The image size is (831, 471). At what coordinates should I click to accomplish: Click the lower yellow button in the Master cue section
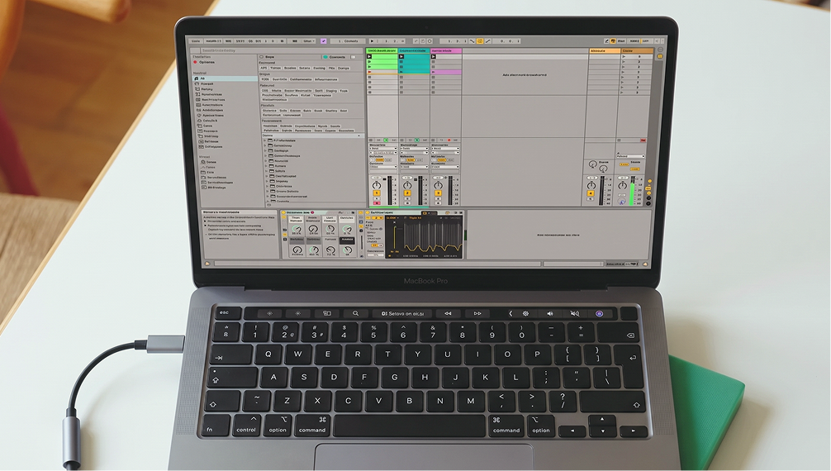point(635,169)
